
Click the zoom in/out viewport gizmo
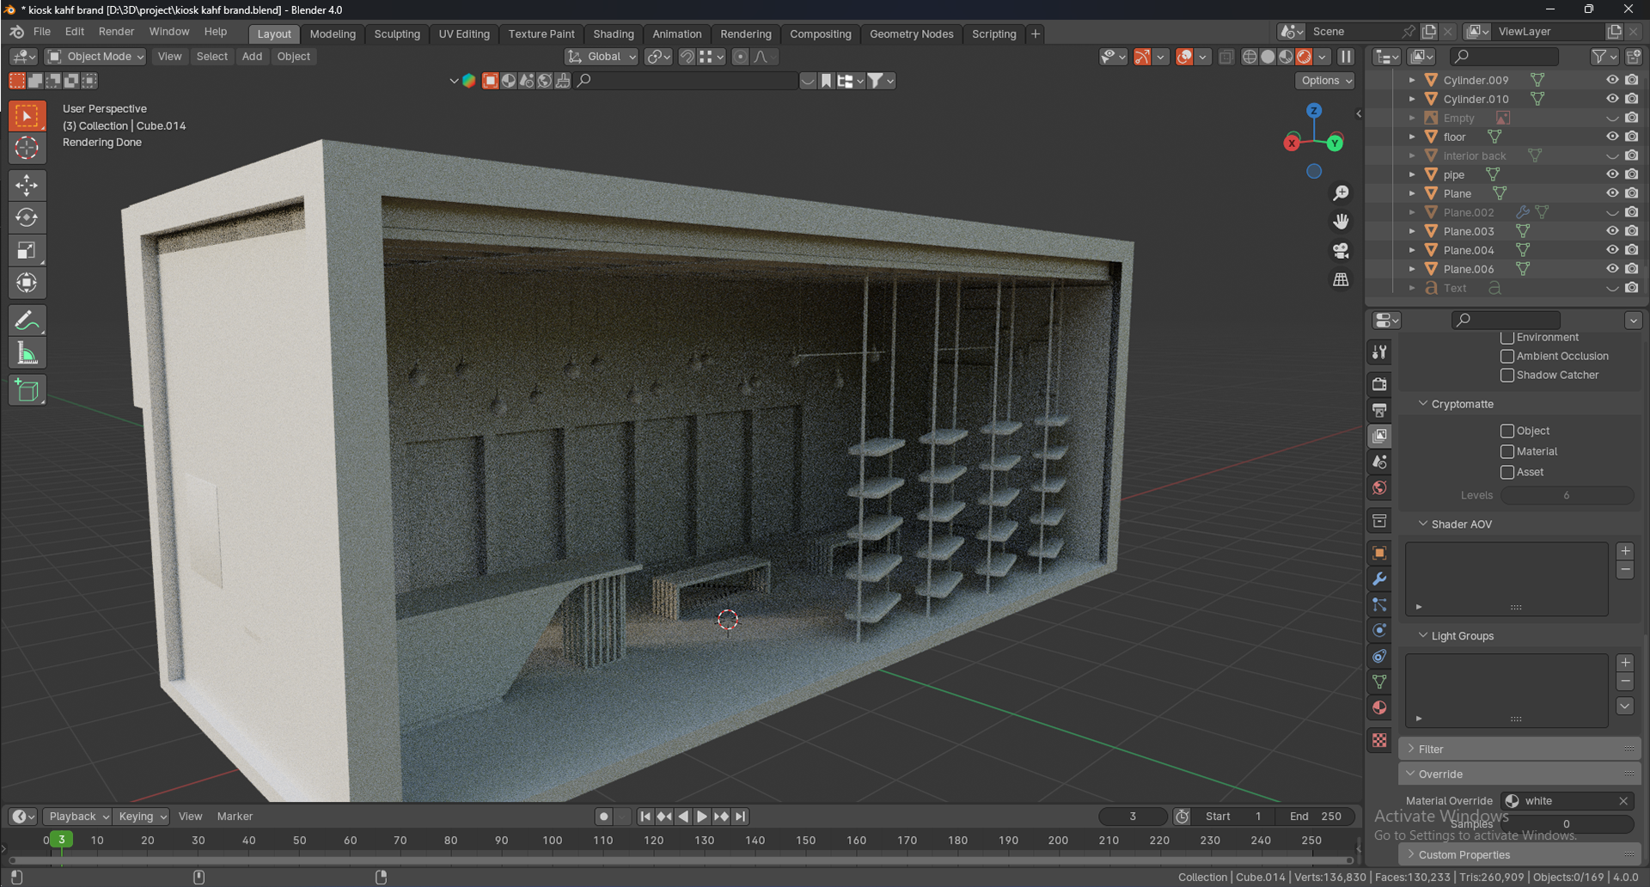click(x=1341, y=193)
